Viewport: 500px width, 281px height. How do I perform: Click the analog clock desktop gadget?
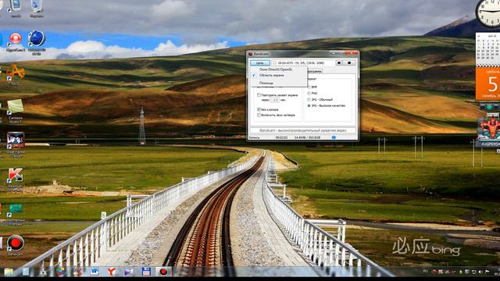click(x=487, y=12)
